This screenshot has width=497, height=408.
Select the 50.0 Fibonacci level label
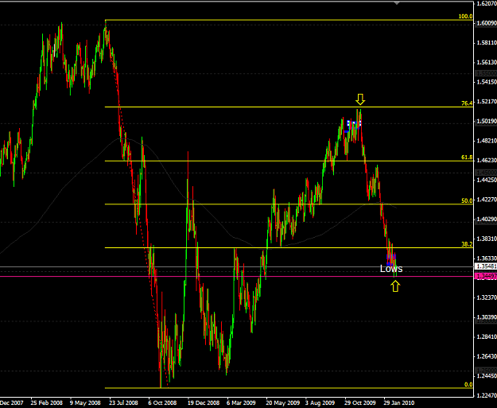click(x=467, y=200)
